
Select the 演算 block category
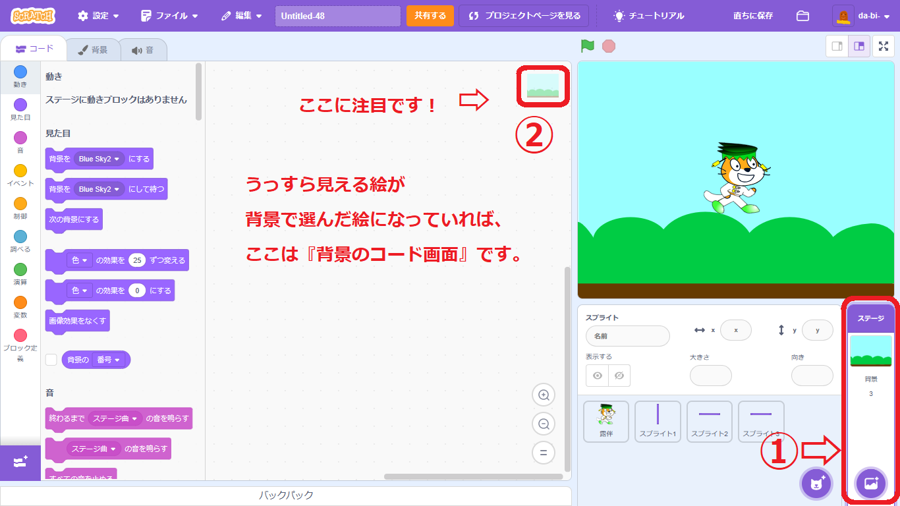[x=20, y=275]
